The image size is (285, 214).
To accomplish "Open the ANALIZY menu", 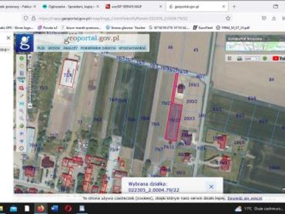I will pyautogui.click(x=70, y=47).
